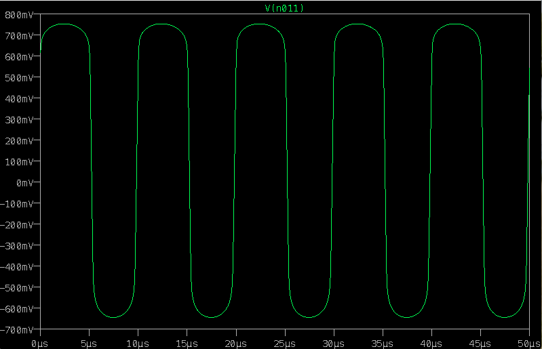The height and width of the screenshot is (349, 542).
Task: Click the 20µs time axis label
Action: click(236, 344)
